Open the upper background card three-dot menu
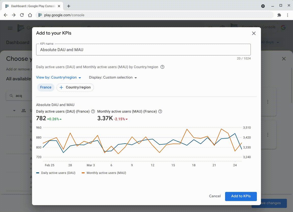The image size is (293, 212). pyautogui.click(x=268, y=102)
